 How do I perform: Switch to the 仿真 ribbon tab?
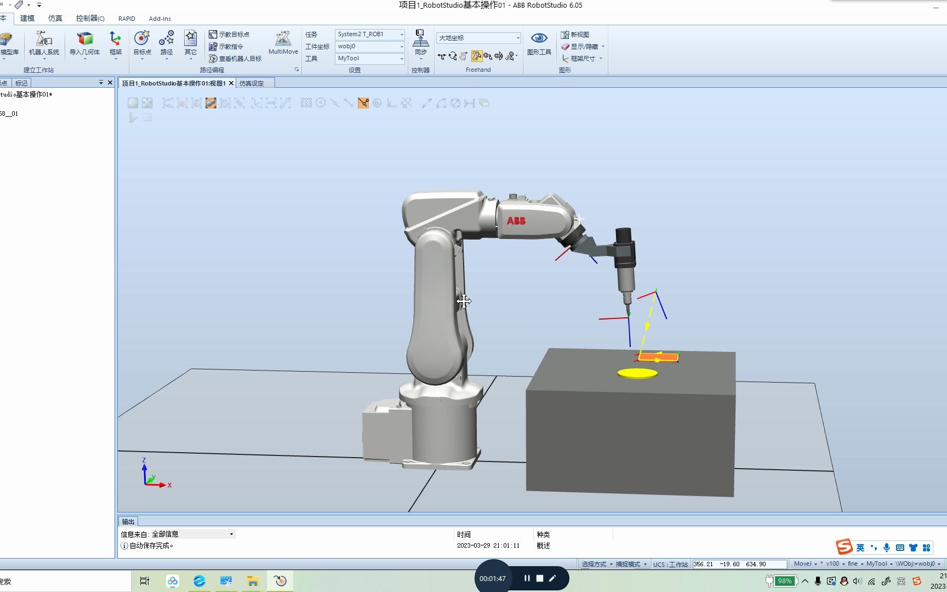(x=55, y=18)
